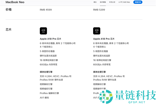
Task: Click right column 60GB/s 内存带宽 text
Action: pos(102,65)
